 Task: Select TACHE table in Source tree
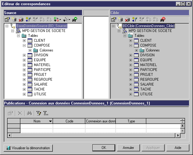(39, 89)
